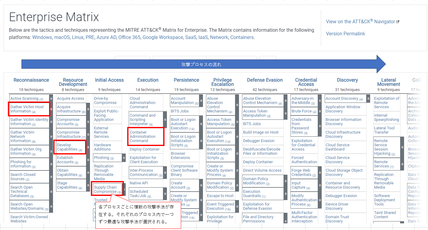Open the Azure AD platform link
The height and width of the screenshot is (230, 428).
[x=106, y=37]
